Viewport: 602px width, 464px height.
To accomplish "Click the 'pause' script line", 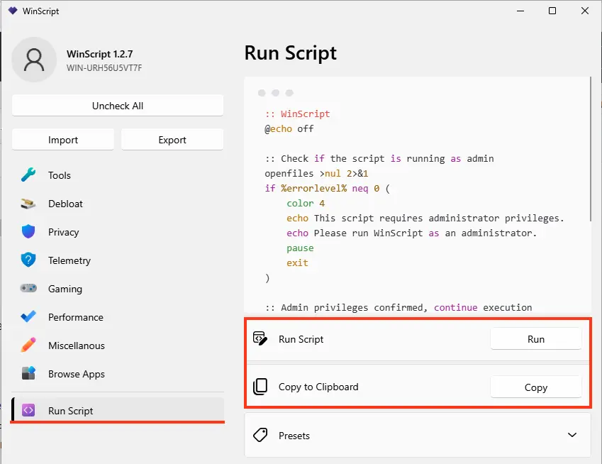I will pos(300,248).
